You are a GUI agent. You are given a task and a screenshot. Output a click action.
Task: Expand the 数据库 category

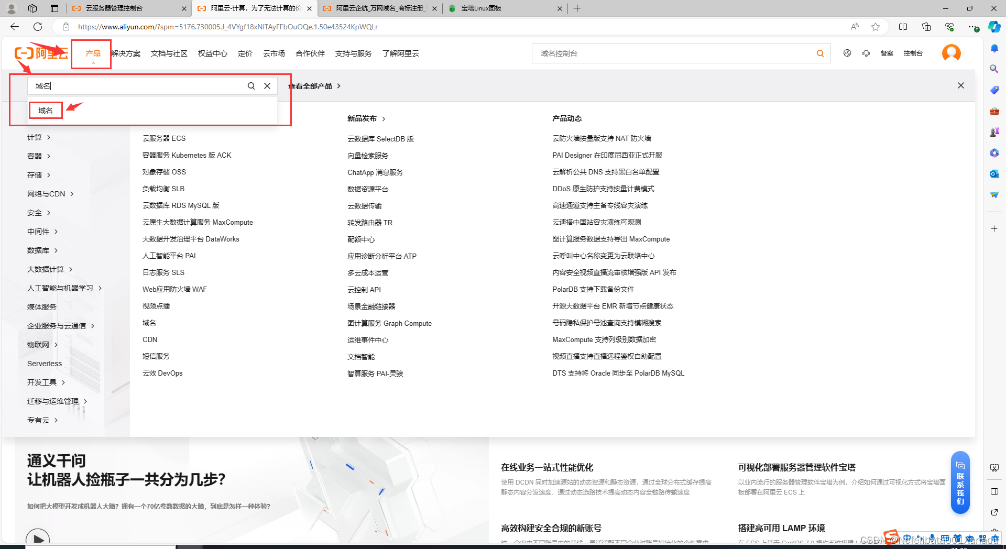[42, 250]
